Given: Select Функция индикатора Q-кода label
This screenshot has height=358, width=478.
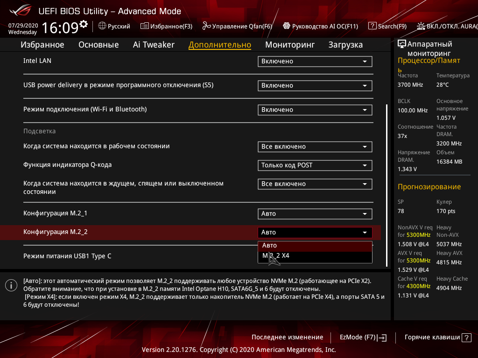Looking at the screenshot, I should pos(67,165).
